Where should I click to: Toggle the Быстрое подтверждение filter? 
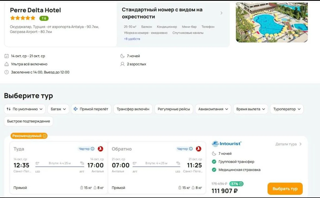[28, 121]
